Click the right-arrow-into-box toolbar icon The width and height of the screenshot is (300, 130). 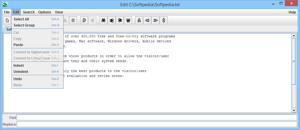point(147,20)
